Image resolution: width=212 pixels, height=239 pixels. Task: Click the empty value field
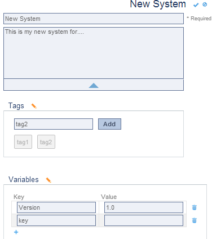click(x=144, y=220)
